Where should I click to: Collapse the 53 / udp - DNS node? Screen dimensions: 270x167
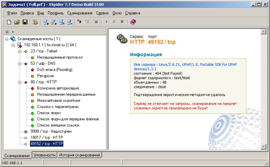click(x=20, y=64)
